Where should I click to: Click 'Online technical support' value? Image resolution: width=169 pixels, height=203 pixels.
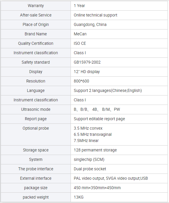coord(96,15)
